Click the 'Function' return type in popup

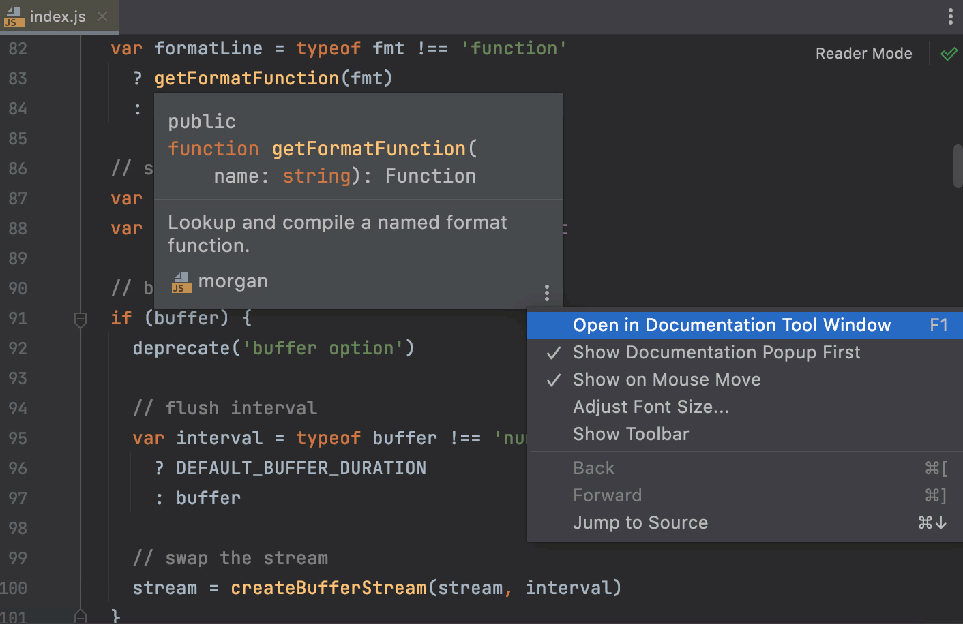pos(431,176)
